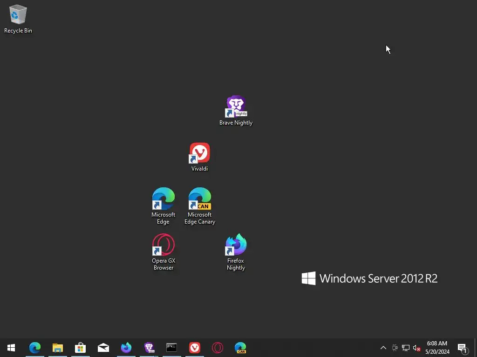Switch to Firefox Nightly on the taskbar
477x357 pixels.
126,348
